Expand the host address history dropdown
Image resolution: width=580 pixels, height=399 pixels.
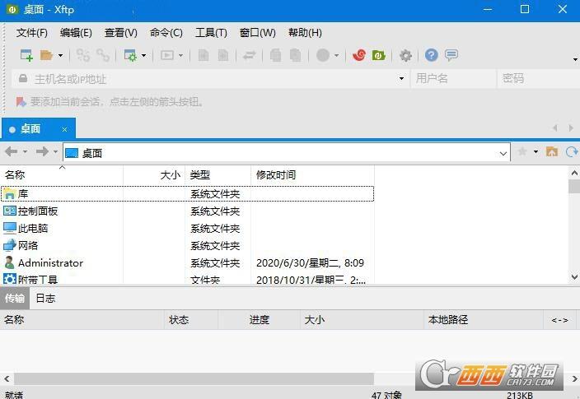tap(401, 79)
